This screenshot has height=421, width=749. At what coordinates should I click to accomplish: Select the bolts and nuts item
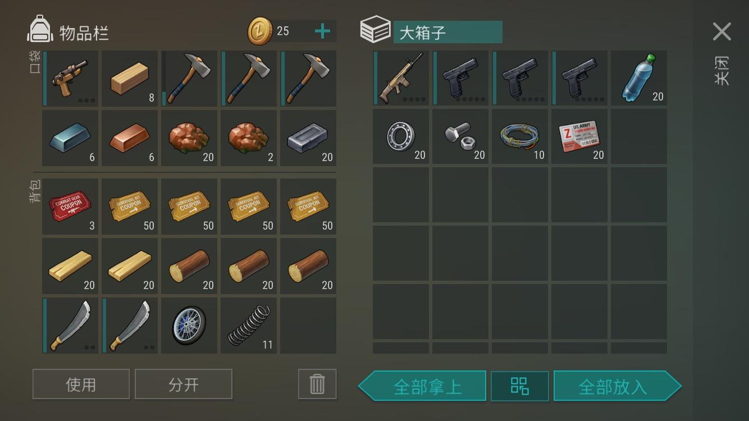(x=460, y=136)
